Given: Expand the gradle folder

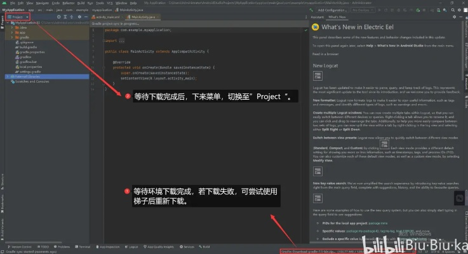Looking at the screenshot, I should 12,37.
